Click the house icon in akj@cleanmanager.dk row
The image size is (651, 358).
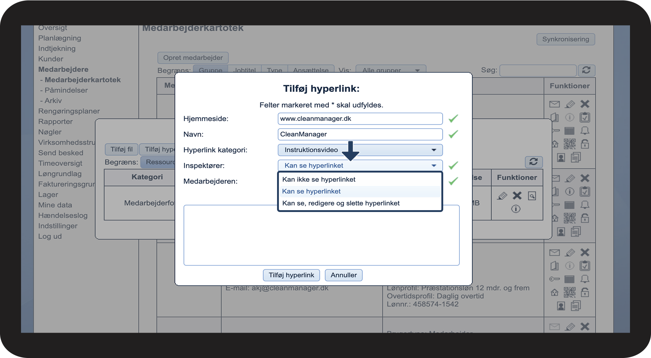554,293
